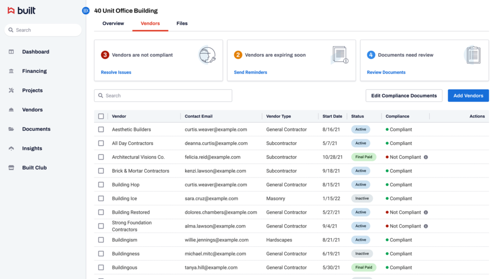This screenshot has height=279, width=496.
Task: Open the Documents folder icon in the sidebar
Action: tap(11, 129)
